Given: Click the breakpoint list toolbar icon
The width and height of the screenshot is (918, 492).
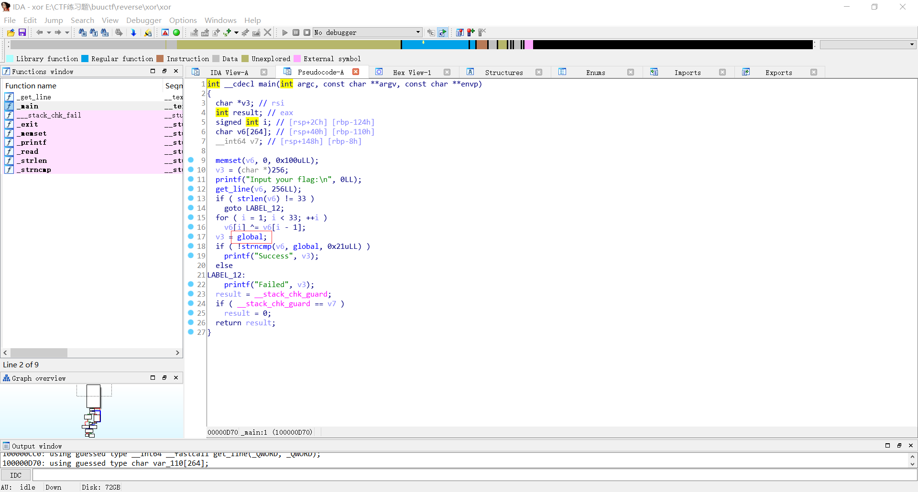Looking at the screenshot, I should click(x=459, y=32).
